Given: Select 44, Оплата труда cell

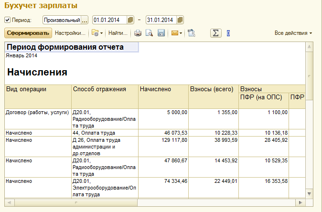Looking at the screenshot, I should click(105, 133).
